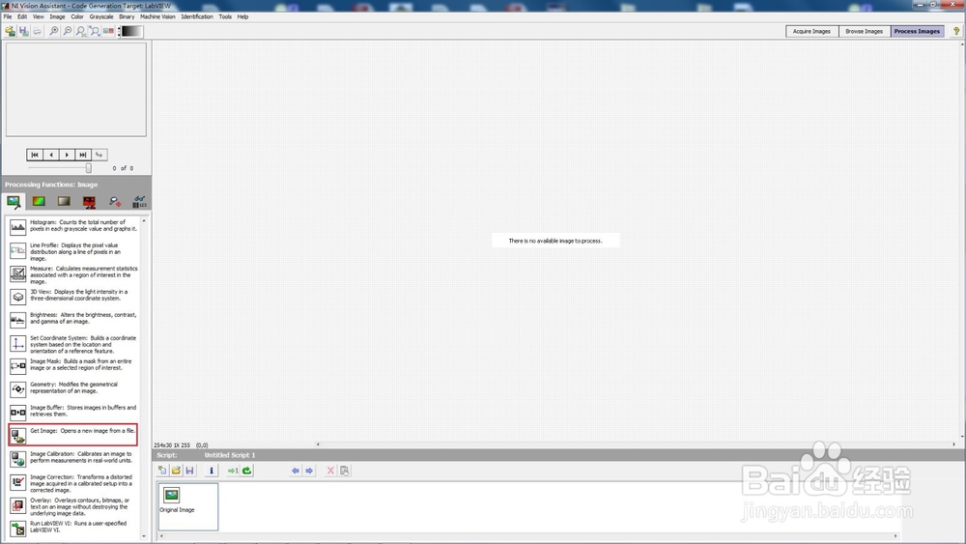Open the Image menu
The width and height of the screenshot is (966, 544).
pos(57,16)
